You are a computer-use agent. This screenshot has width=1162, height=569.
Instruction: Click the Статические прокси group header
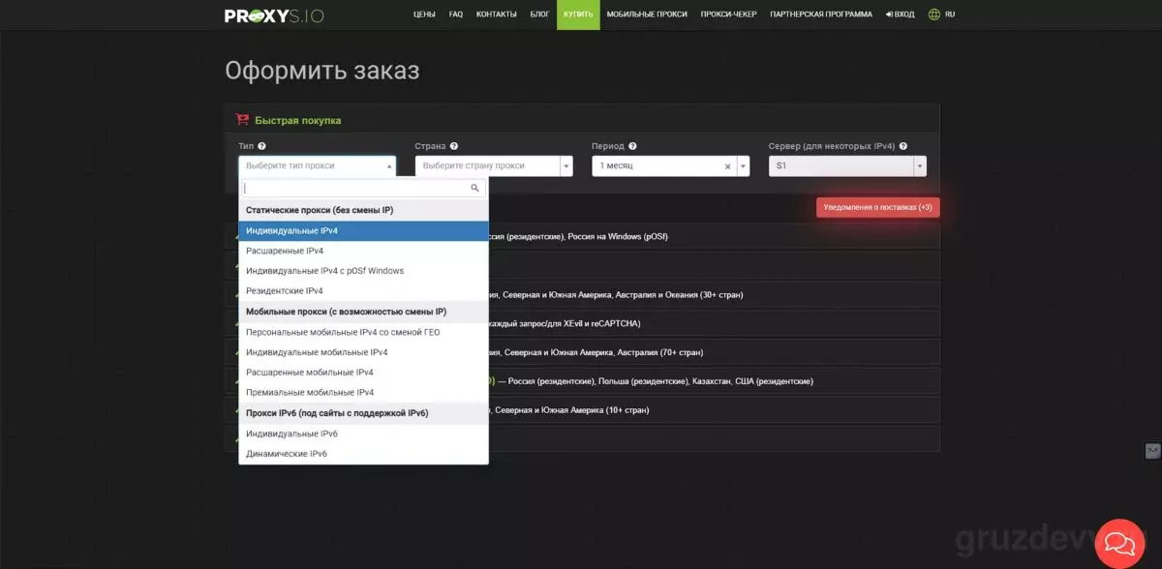coord(363,210)
